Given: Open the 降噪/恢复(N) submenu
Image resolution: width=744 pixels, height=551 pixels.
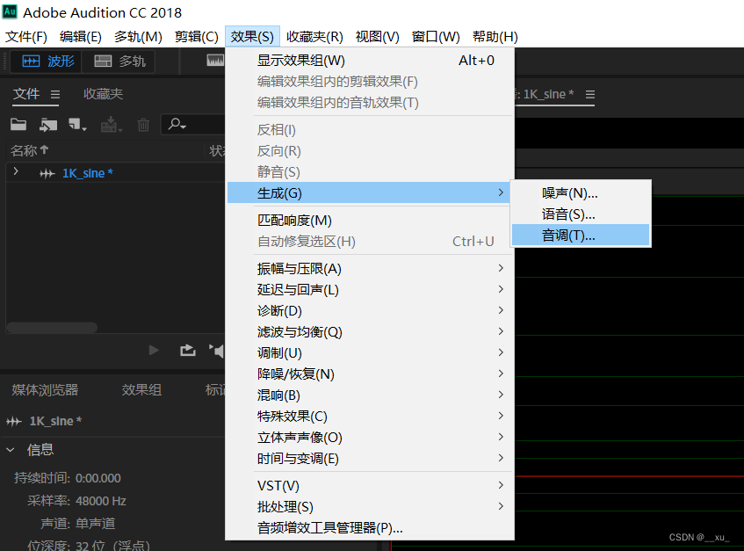Looking at the screenshot, I should 369,374.
